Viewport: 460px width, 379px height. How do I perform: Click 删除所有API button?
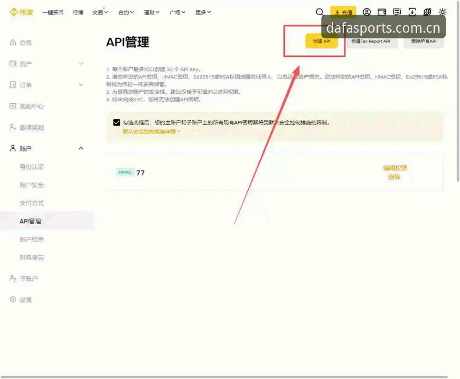tap(423, 41)
